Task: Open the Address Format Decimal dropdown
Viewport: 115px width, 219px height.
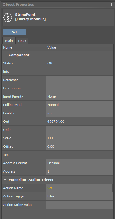Action: coord(79,163)
